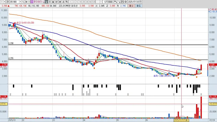Click the 매도 sell button
The width and height of the screenshot is (217, 122).
pyautogui.click(x=139, y=6)
